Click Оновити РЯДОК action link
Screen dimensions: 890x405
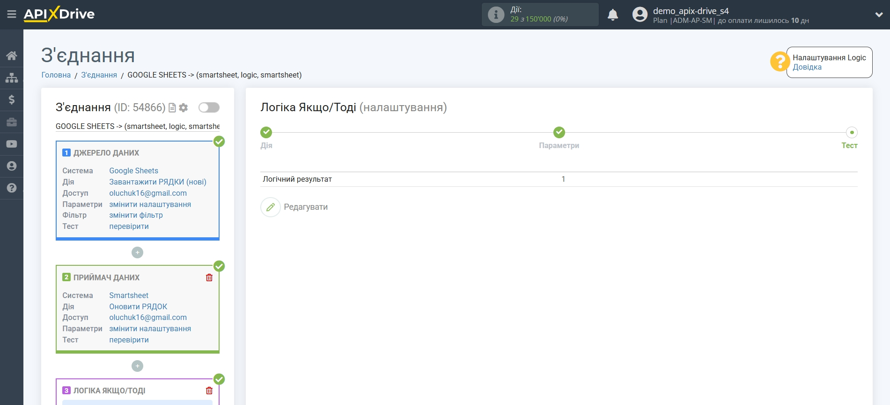tap(138, 307)
